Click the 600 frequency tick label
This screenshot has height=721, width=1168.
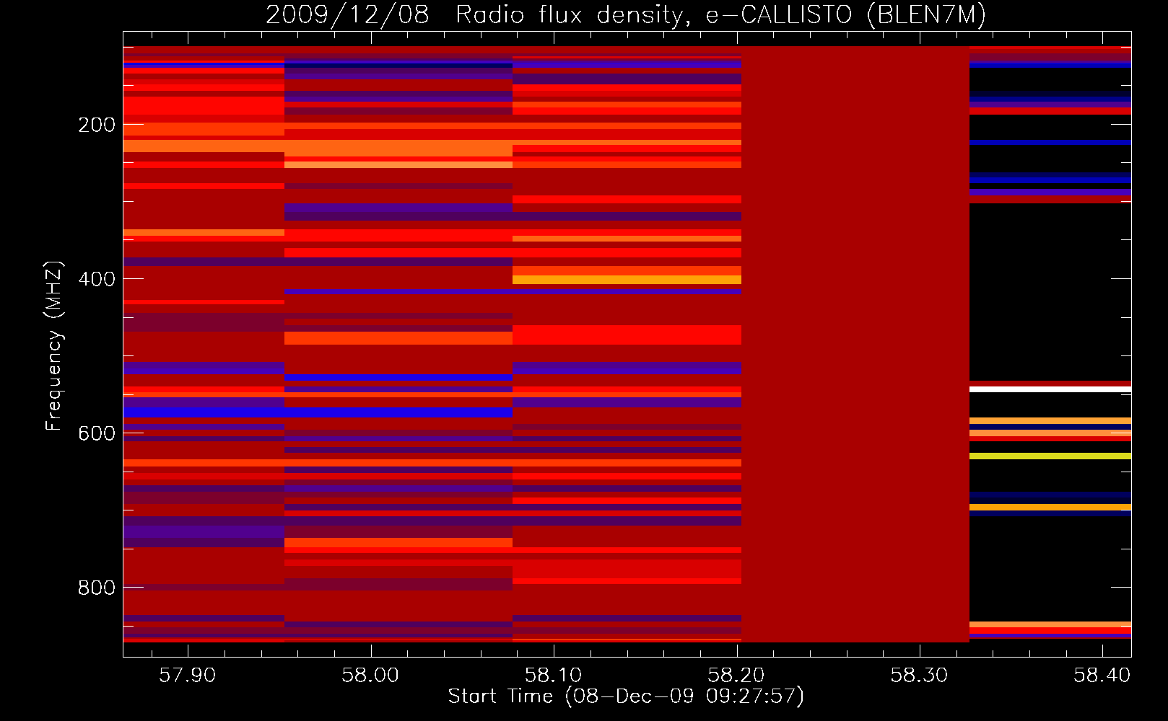[97, 433]
